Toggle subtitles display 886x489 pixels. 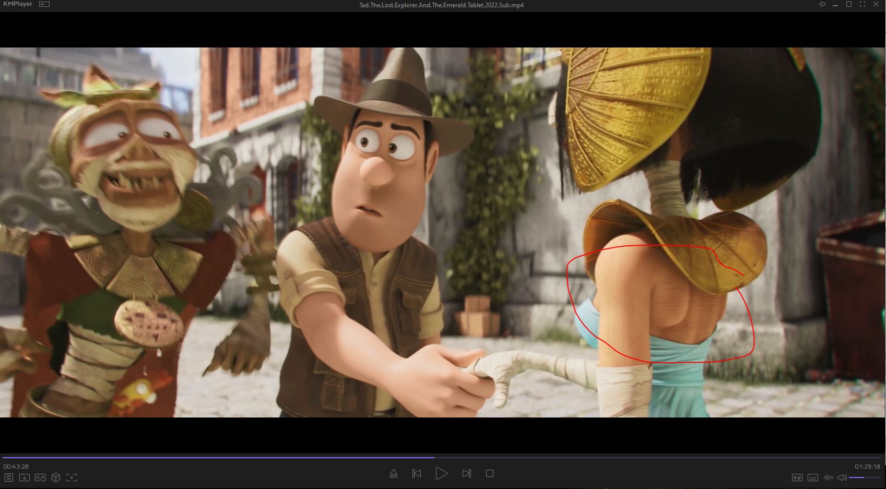tap(812, 478)
